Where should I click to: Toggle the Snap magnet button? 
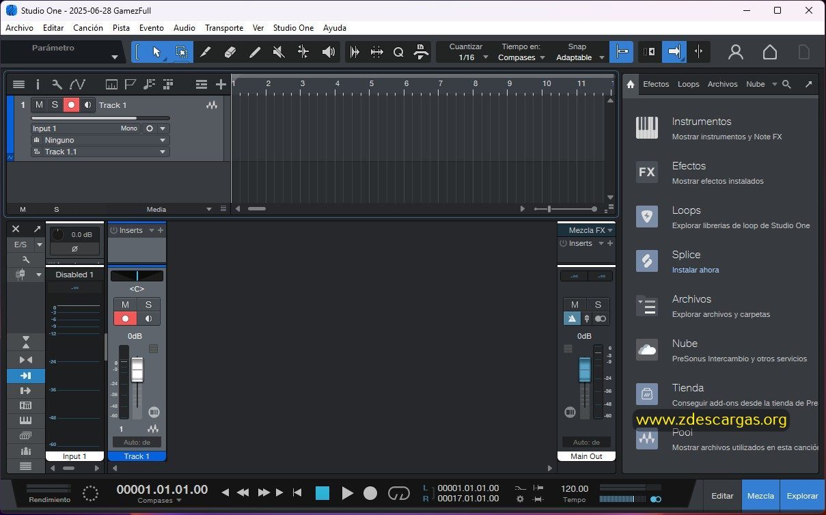click(621, 52)
